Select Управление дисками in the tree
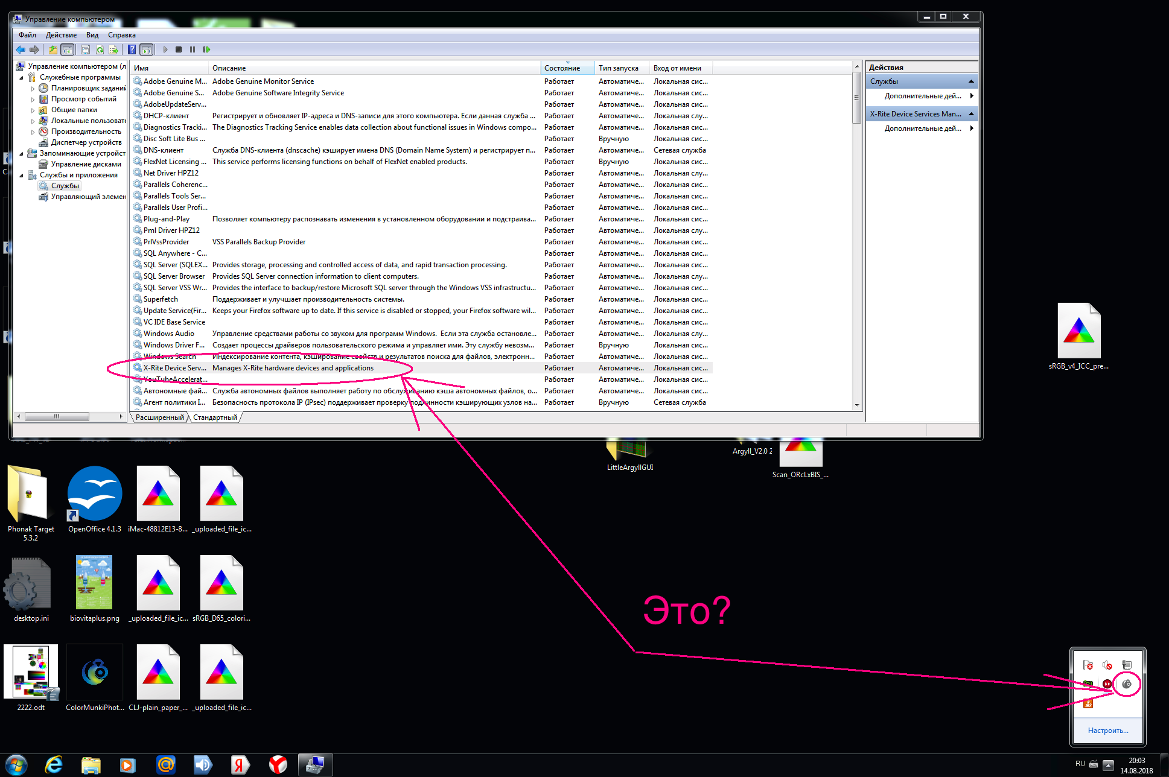 click(x=81, y=164)
